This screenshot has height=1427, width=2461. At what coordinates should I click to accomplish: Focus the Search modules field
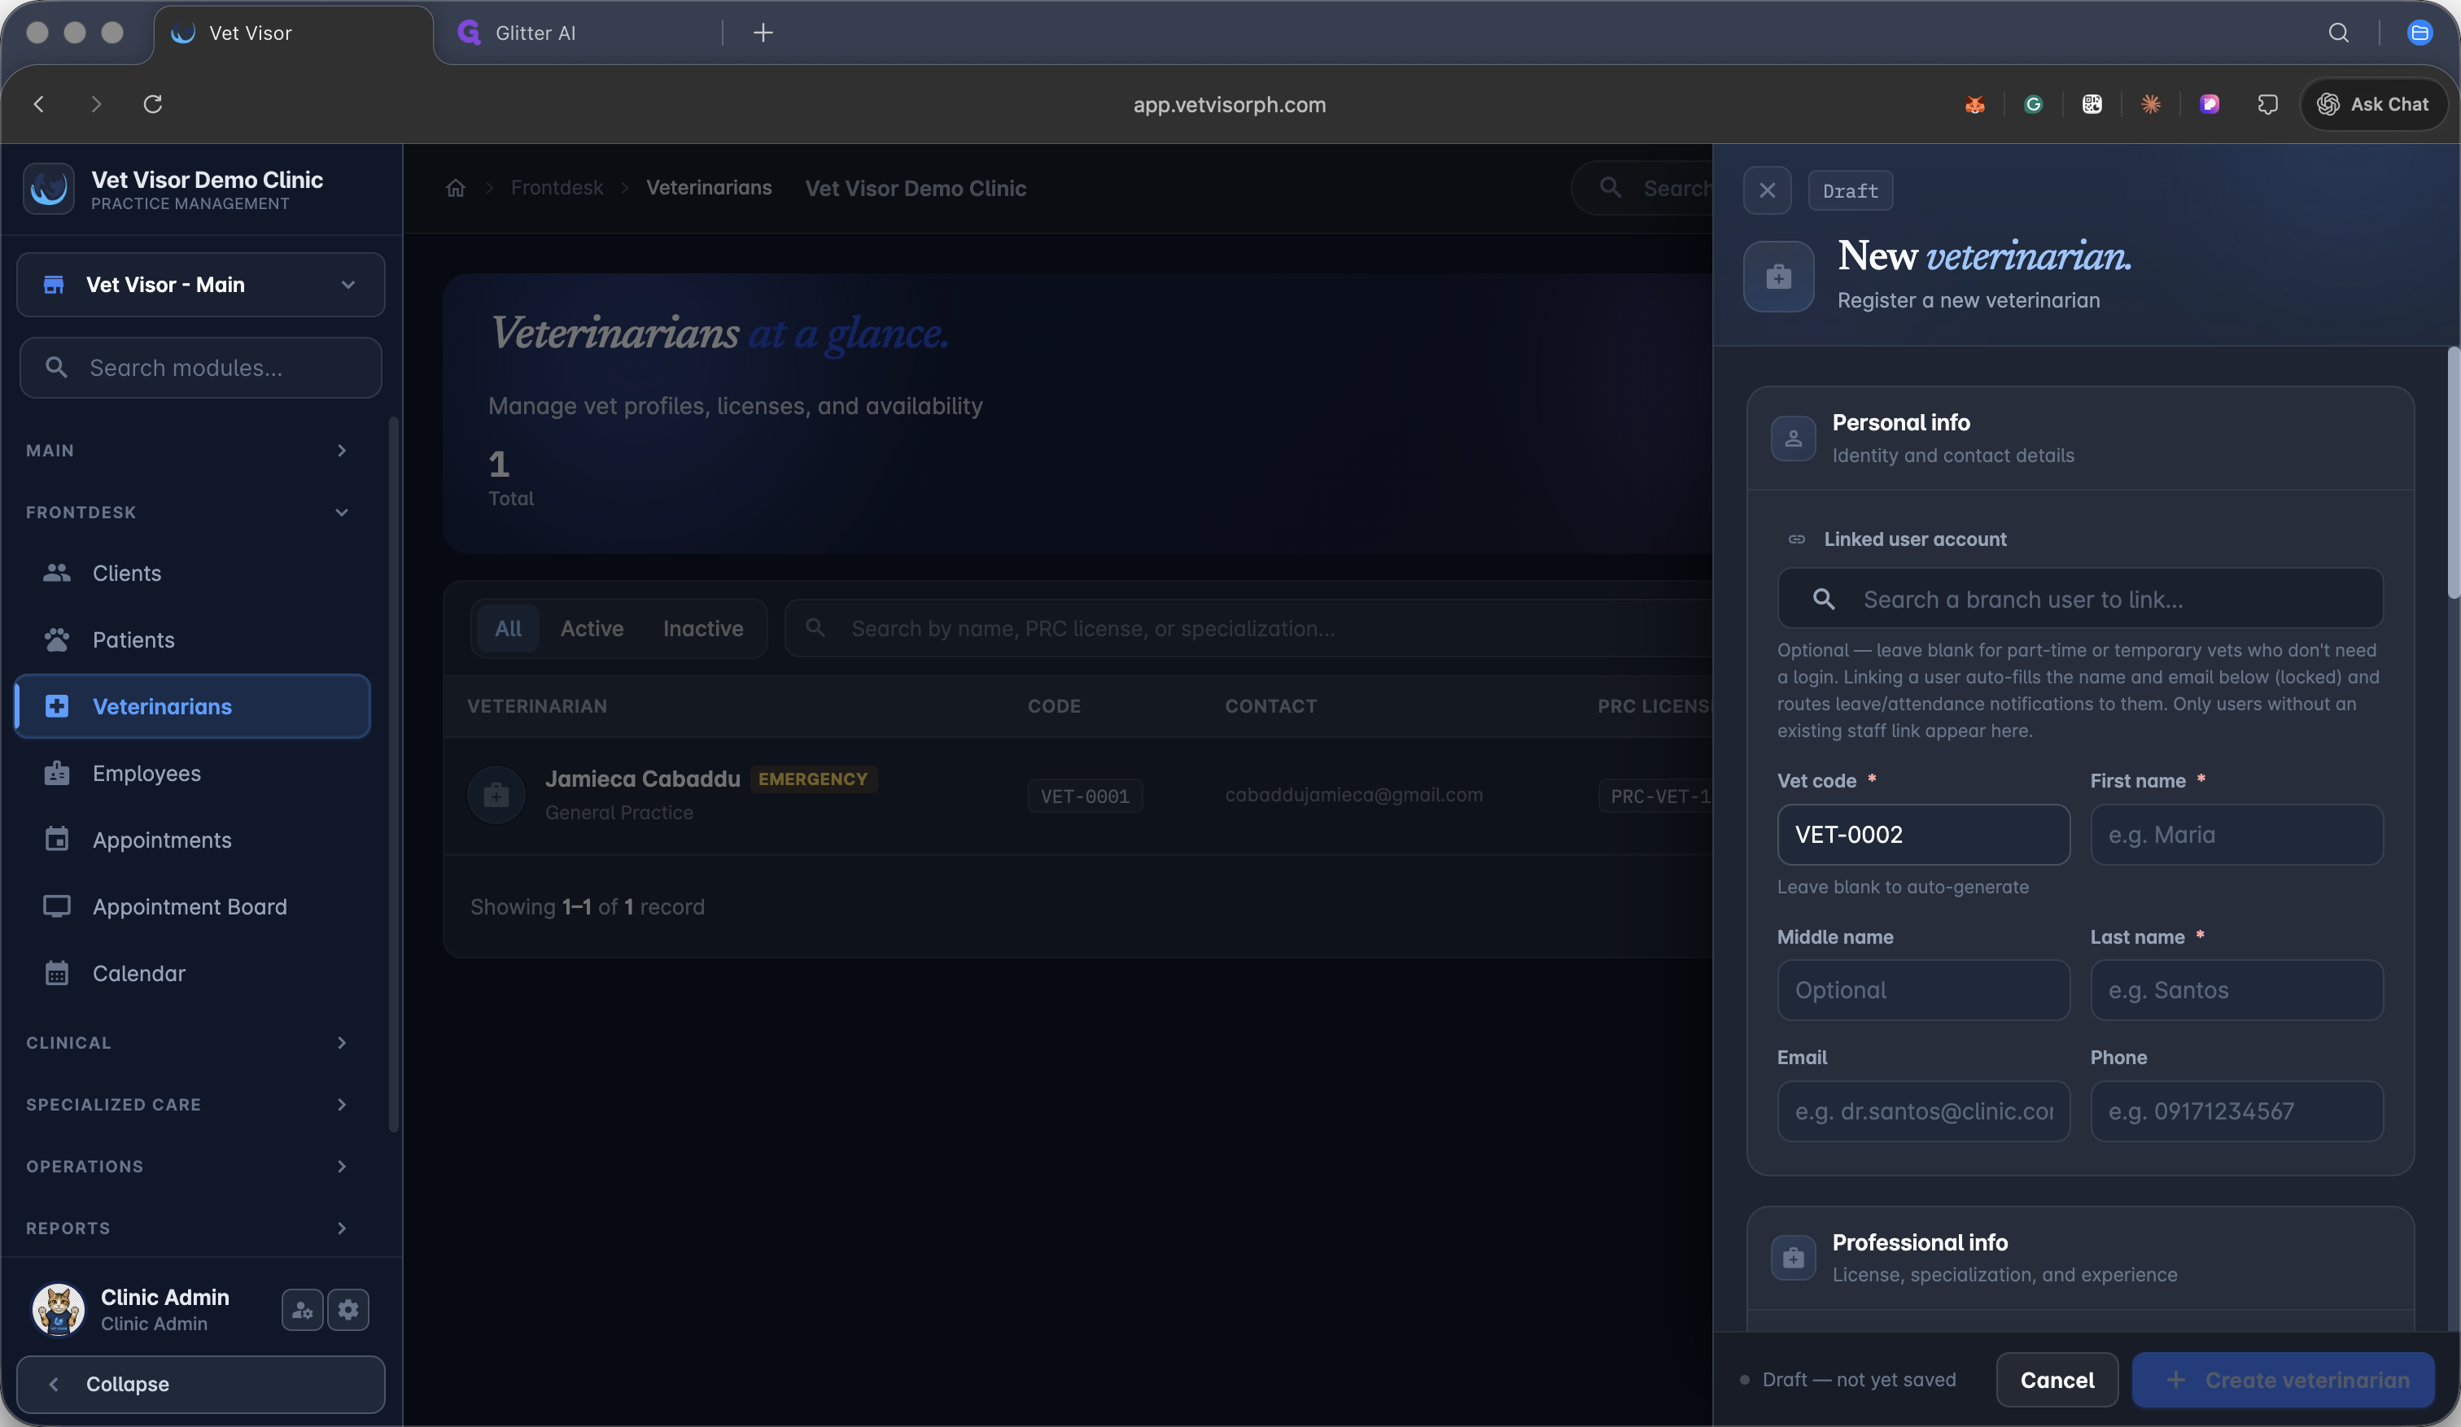coord(201,367)
